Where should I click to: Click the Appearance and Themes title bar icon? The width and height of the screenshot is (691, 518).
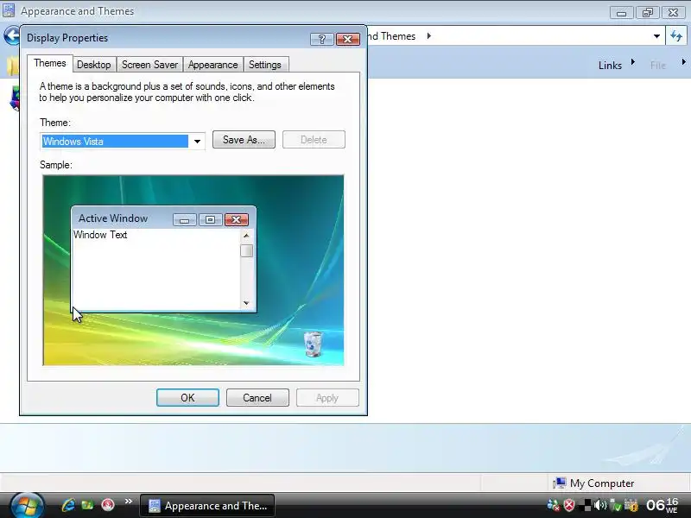coord(9,10)
